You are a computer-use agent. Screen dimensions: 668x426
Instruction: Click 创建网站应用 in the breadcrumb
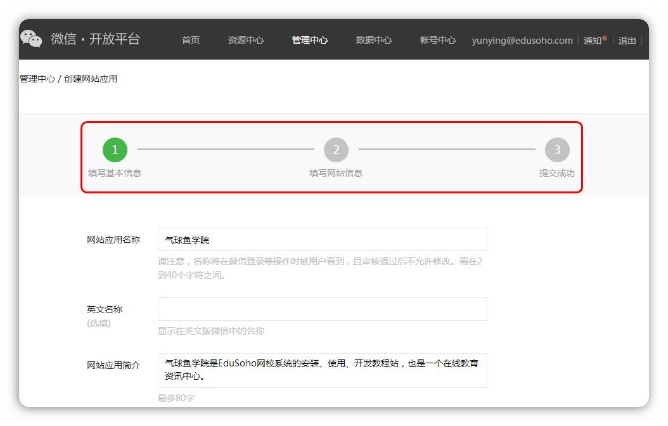tap(91, 79)
